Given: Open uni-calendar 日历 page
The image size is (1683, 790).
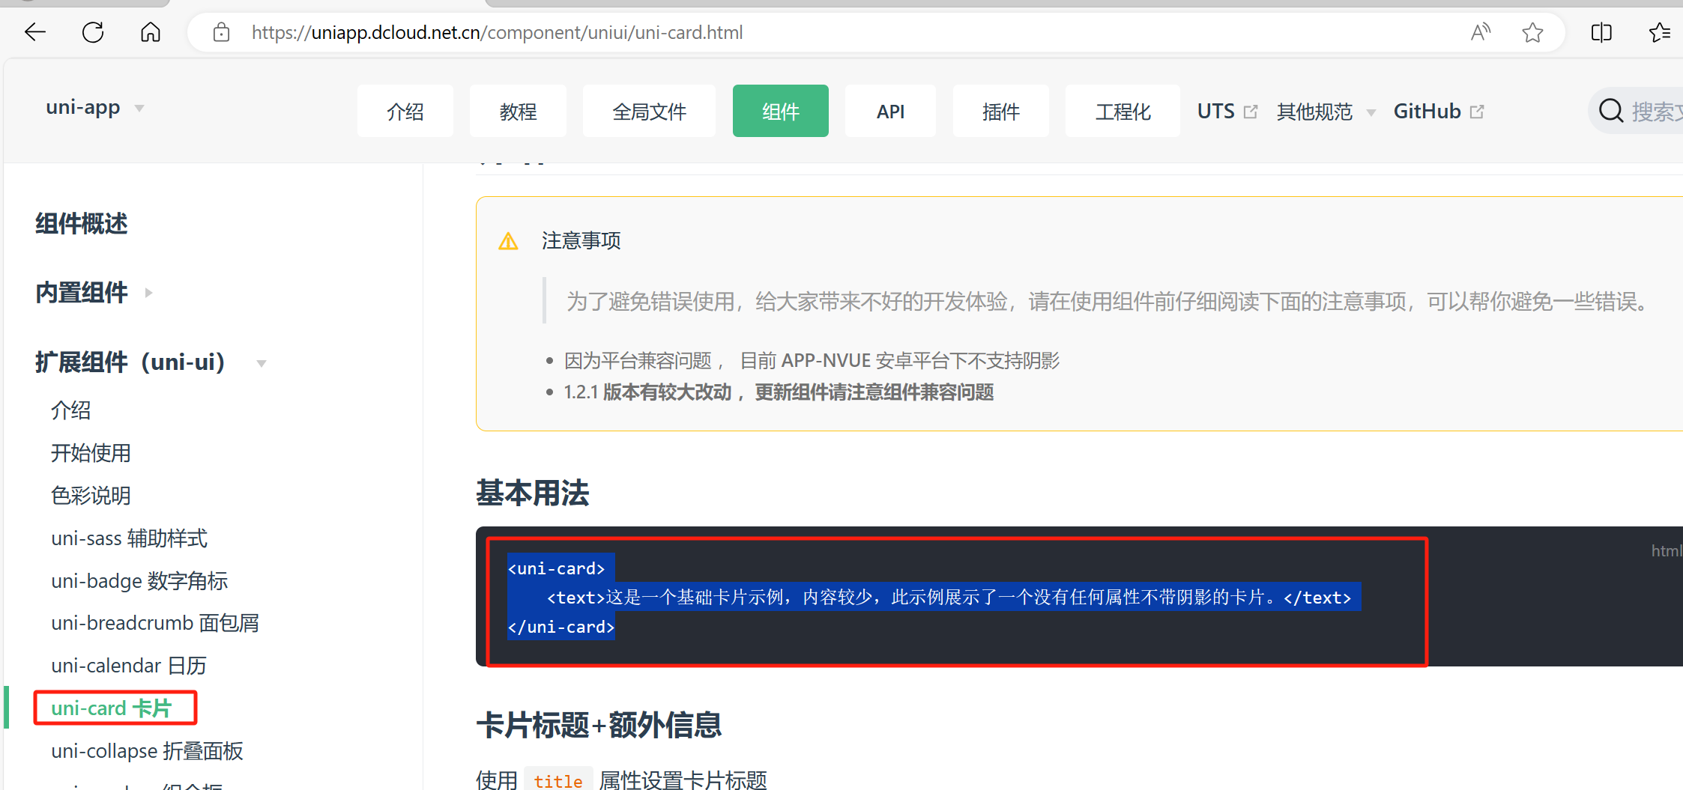Looking at the screenshot, I should pos(129,666).
